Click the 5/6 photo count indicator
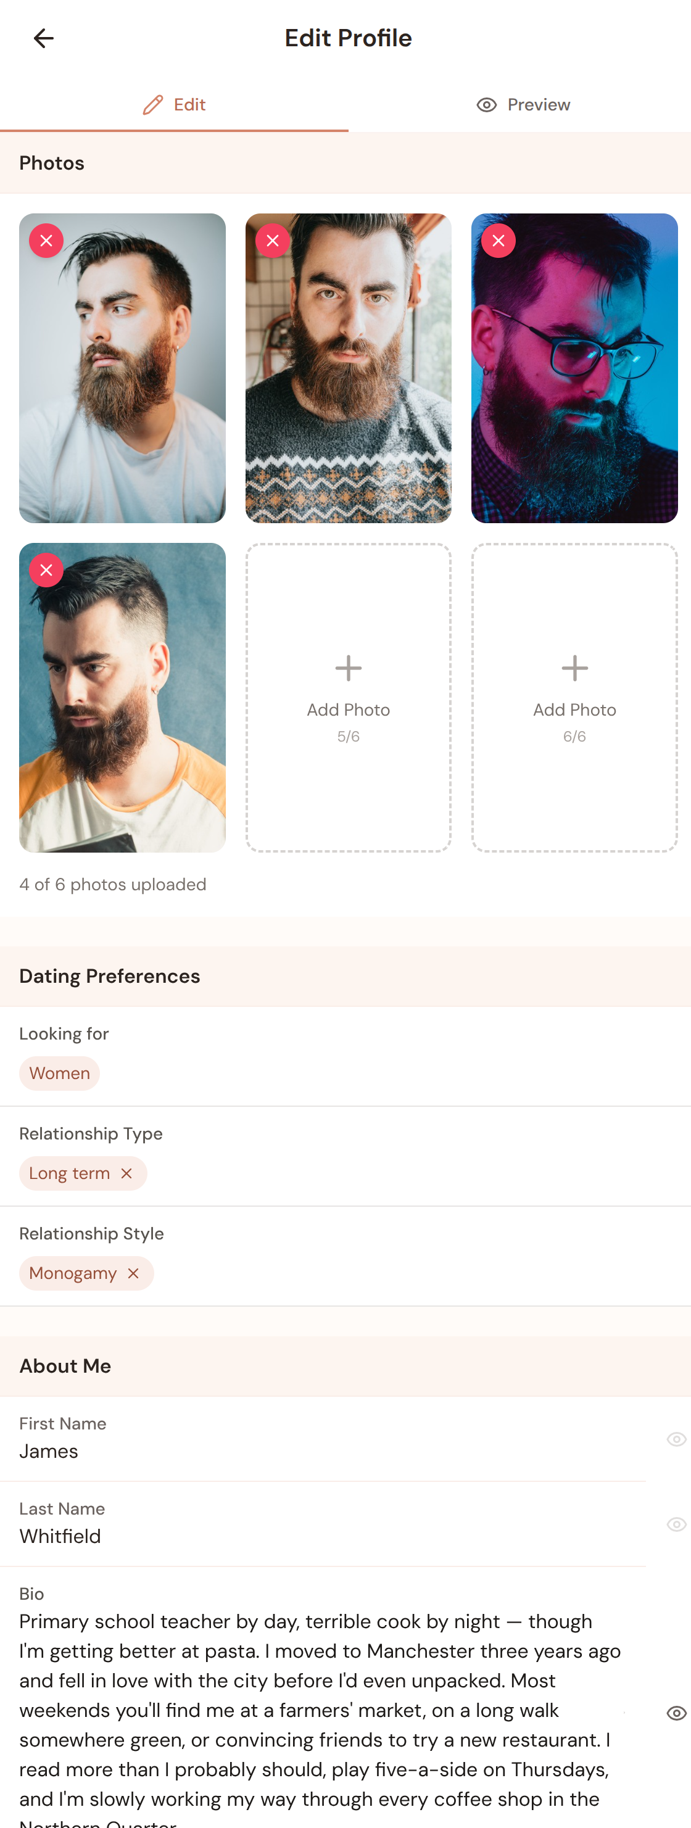Viewport: 691px width, 1828px height. pyautogui.click(x=349, y=736)
